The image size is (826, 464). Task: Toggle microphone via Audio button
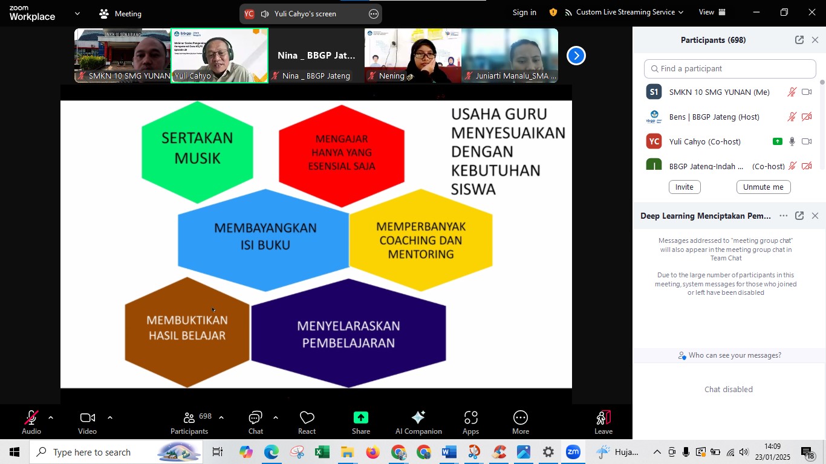pos(31,422)
